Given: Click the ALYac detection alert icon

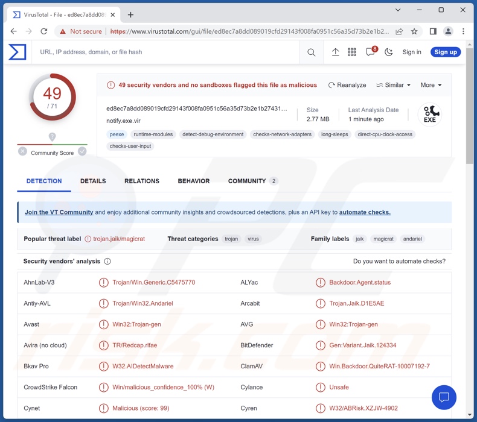Looking at the screenshot, I should click(x=321, y=283).
